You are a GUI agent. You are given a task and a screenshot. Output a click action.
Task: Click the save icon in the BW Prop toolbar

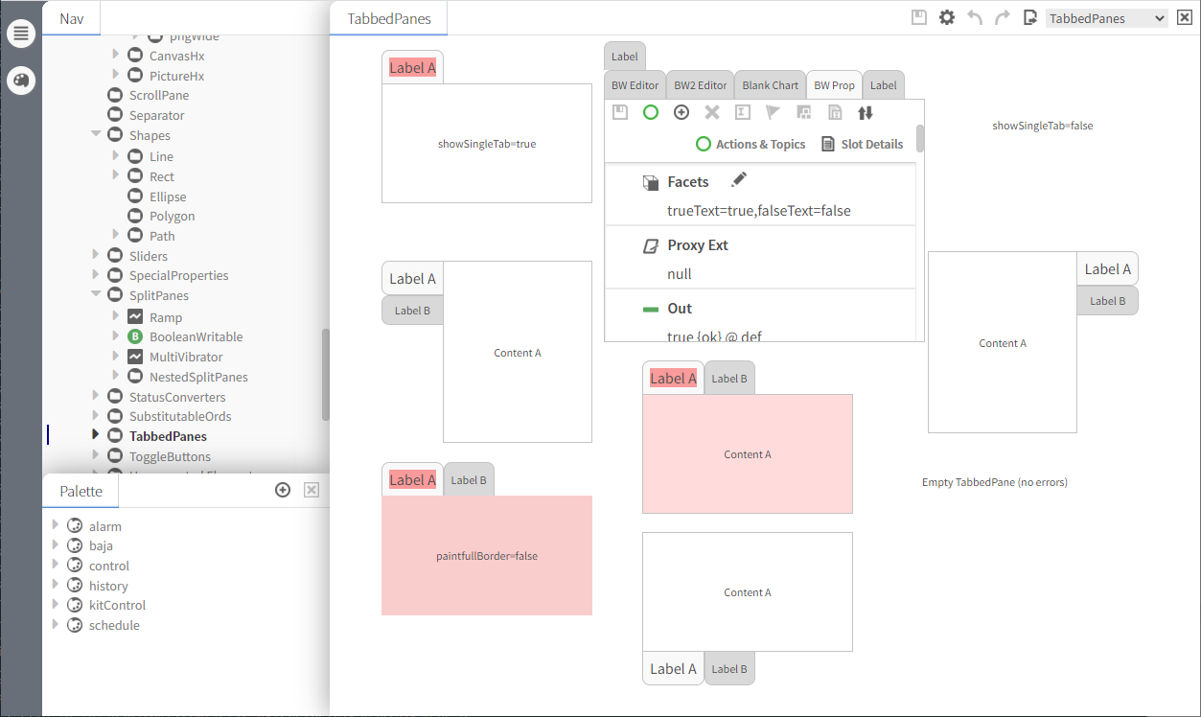(x=620, y=112)
